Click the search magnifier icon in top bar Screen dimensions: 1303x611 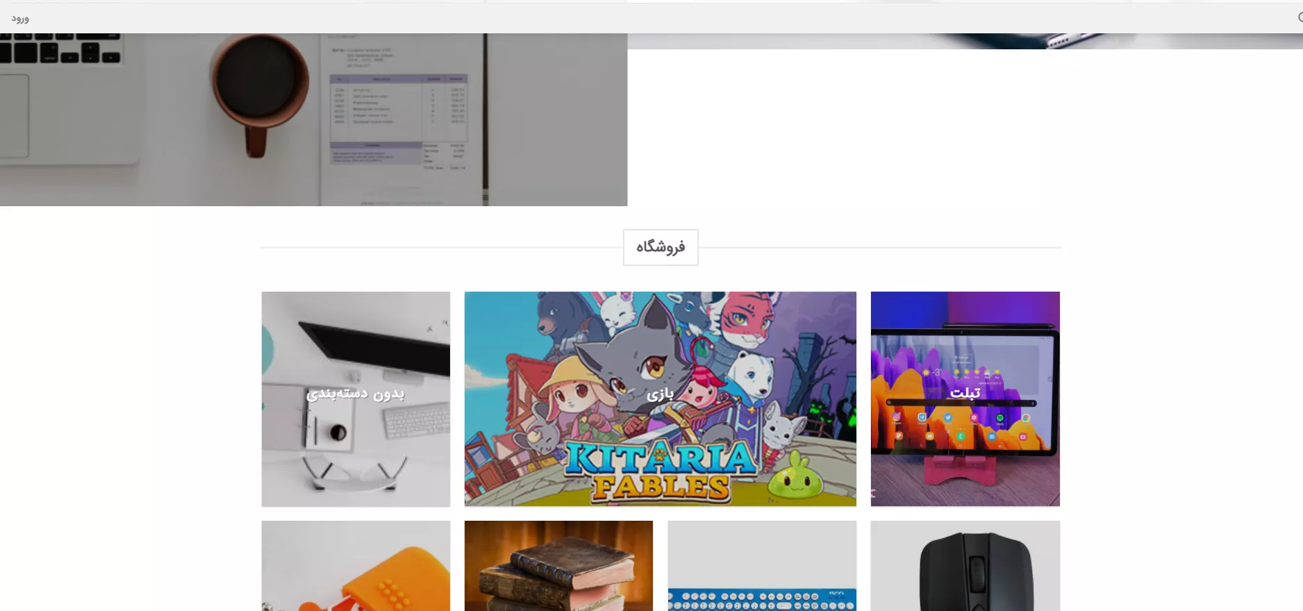pos(1299,17)
